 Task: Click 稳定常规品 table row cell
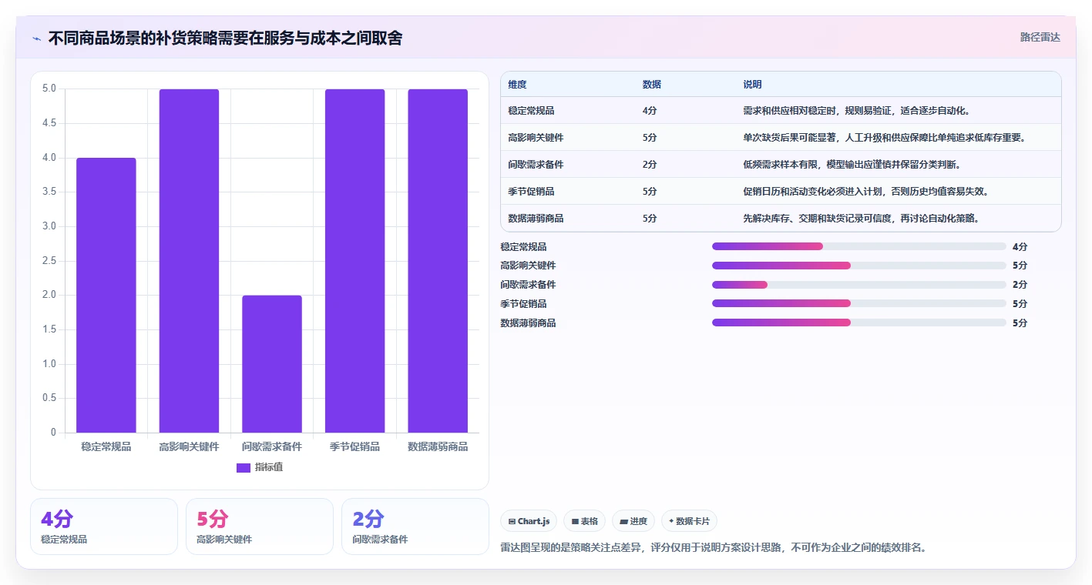(x=531, y=110)
